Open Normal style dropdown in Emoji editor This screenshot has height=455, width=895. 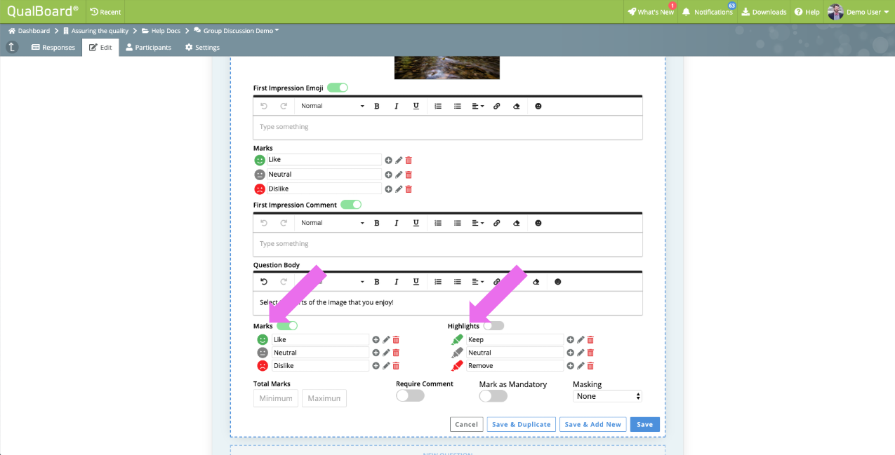click(333, 106)
